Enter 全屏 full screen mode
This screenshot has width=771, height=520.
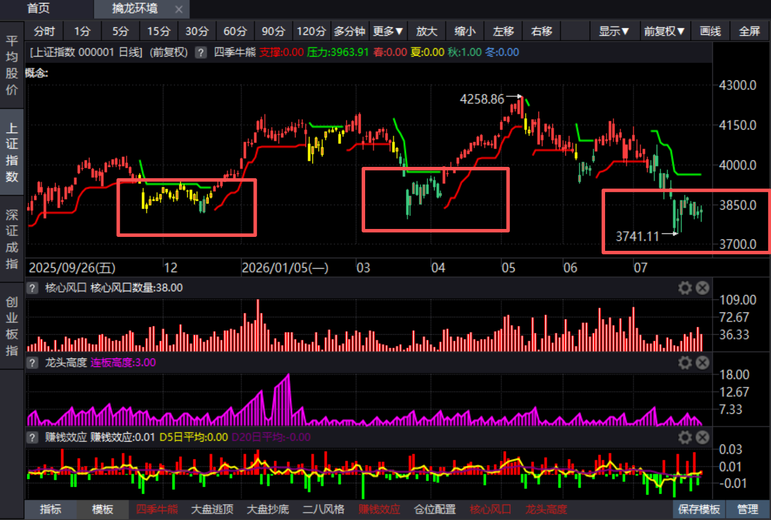click(750, 31)
